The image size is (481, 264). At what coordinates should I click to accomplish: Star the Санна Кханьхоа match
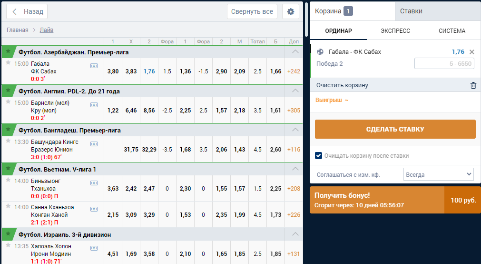click(8, 206)
